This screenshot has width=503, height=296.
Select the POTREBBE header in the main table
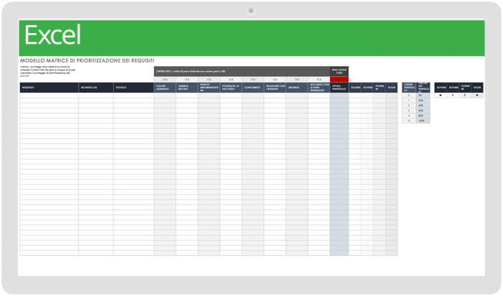click(379, 88)
